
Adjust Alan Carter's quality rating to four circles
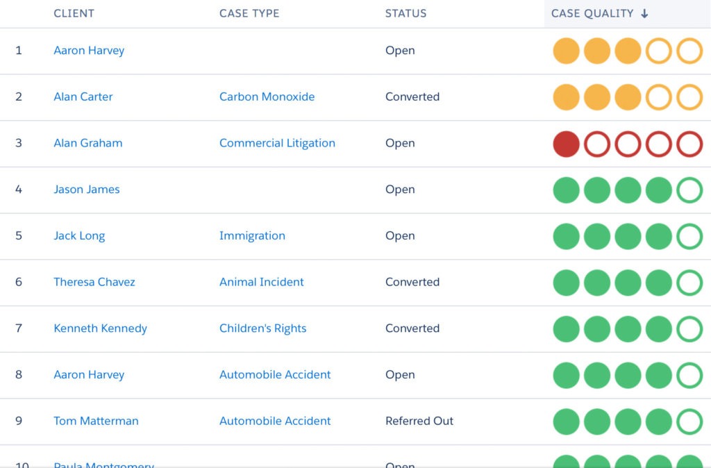point(658,97)
